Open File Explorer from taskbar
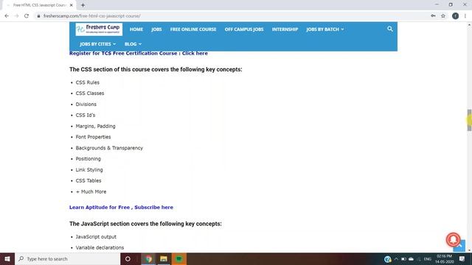The height and width of the screenshot is (265, 472). 164,258
